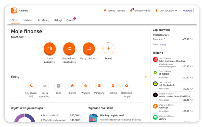Open the BLIK shortcut icon

58,86
